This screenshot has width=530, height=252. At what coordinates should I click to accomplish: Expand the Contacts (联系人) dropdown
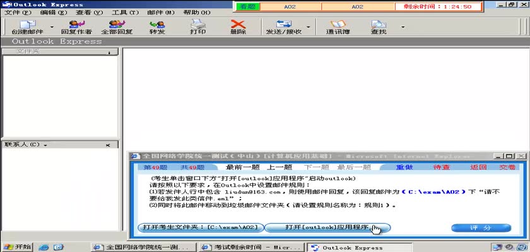45,145
